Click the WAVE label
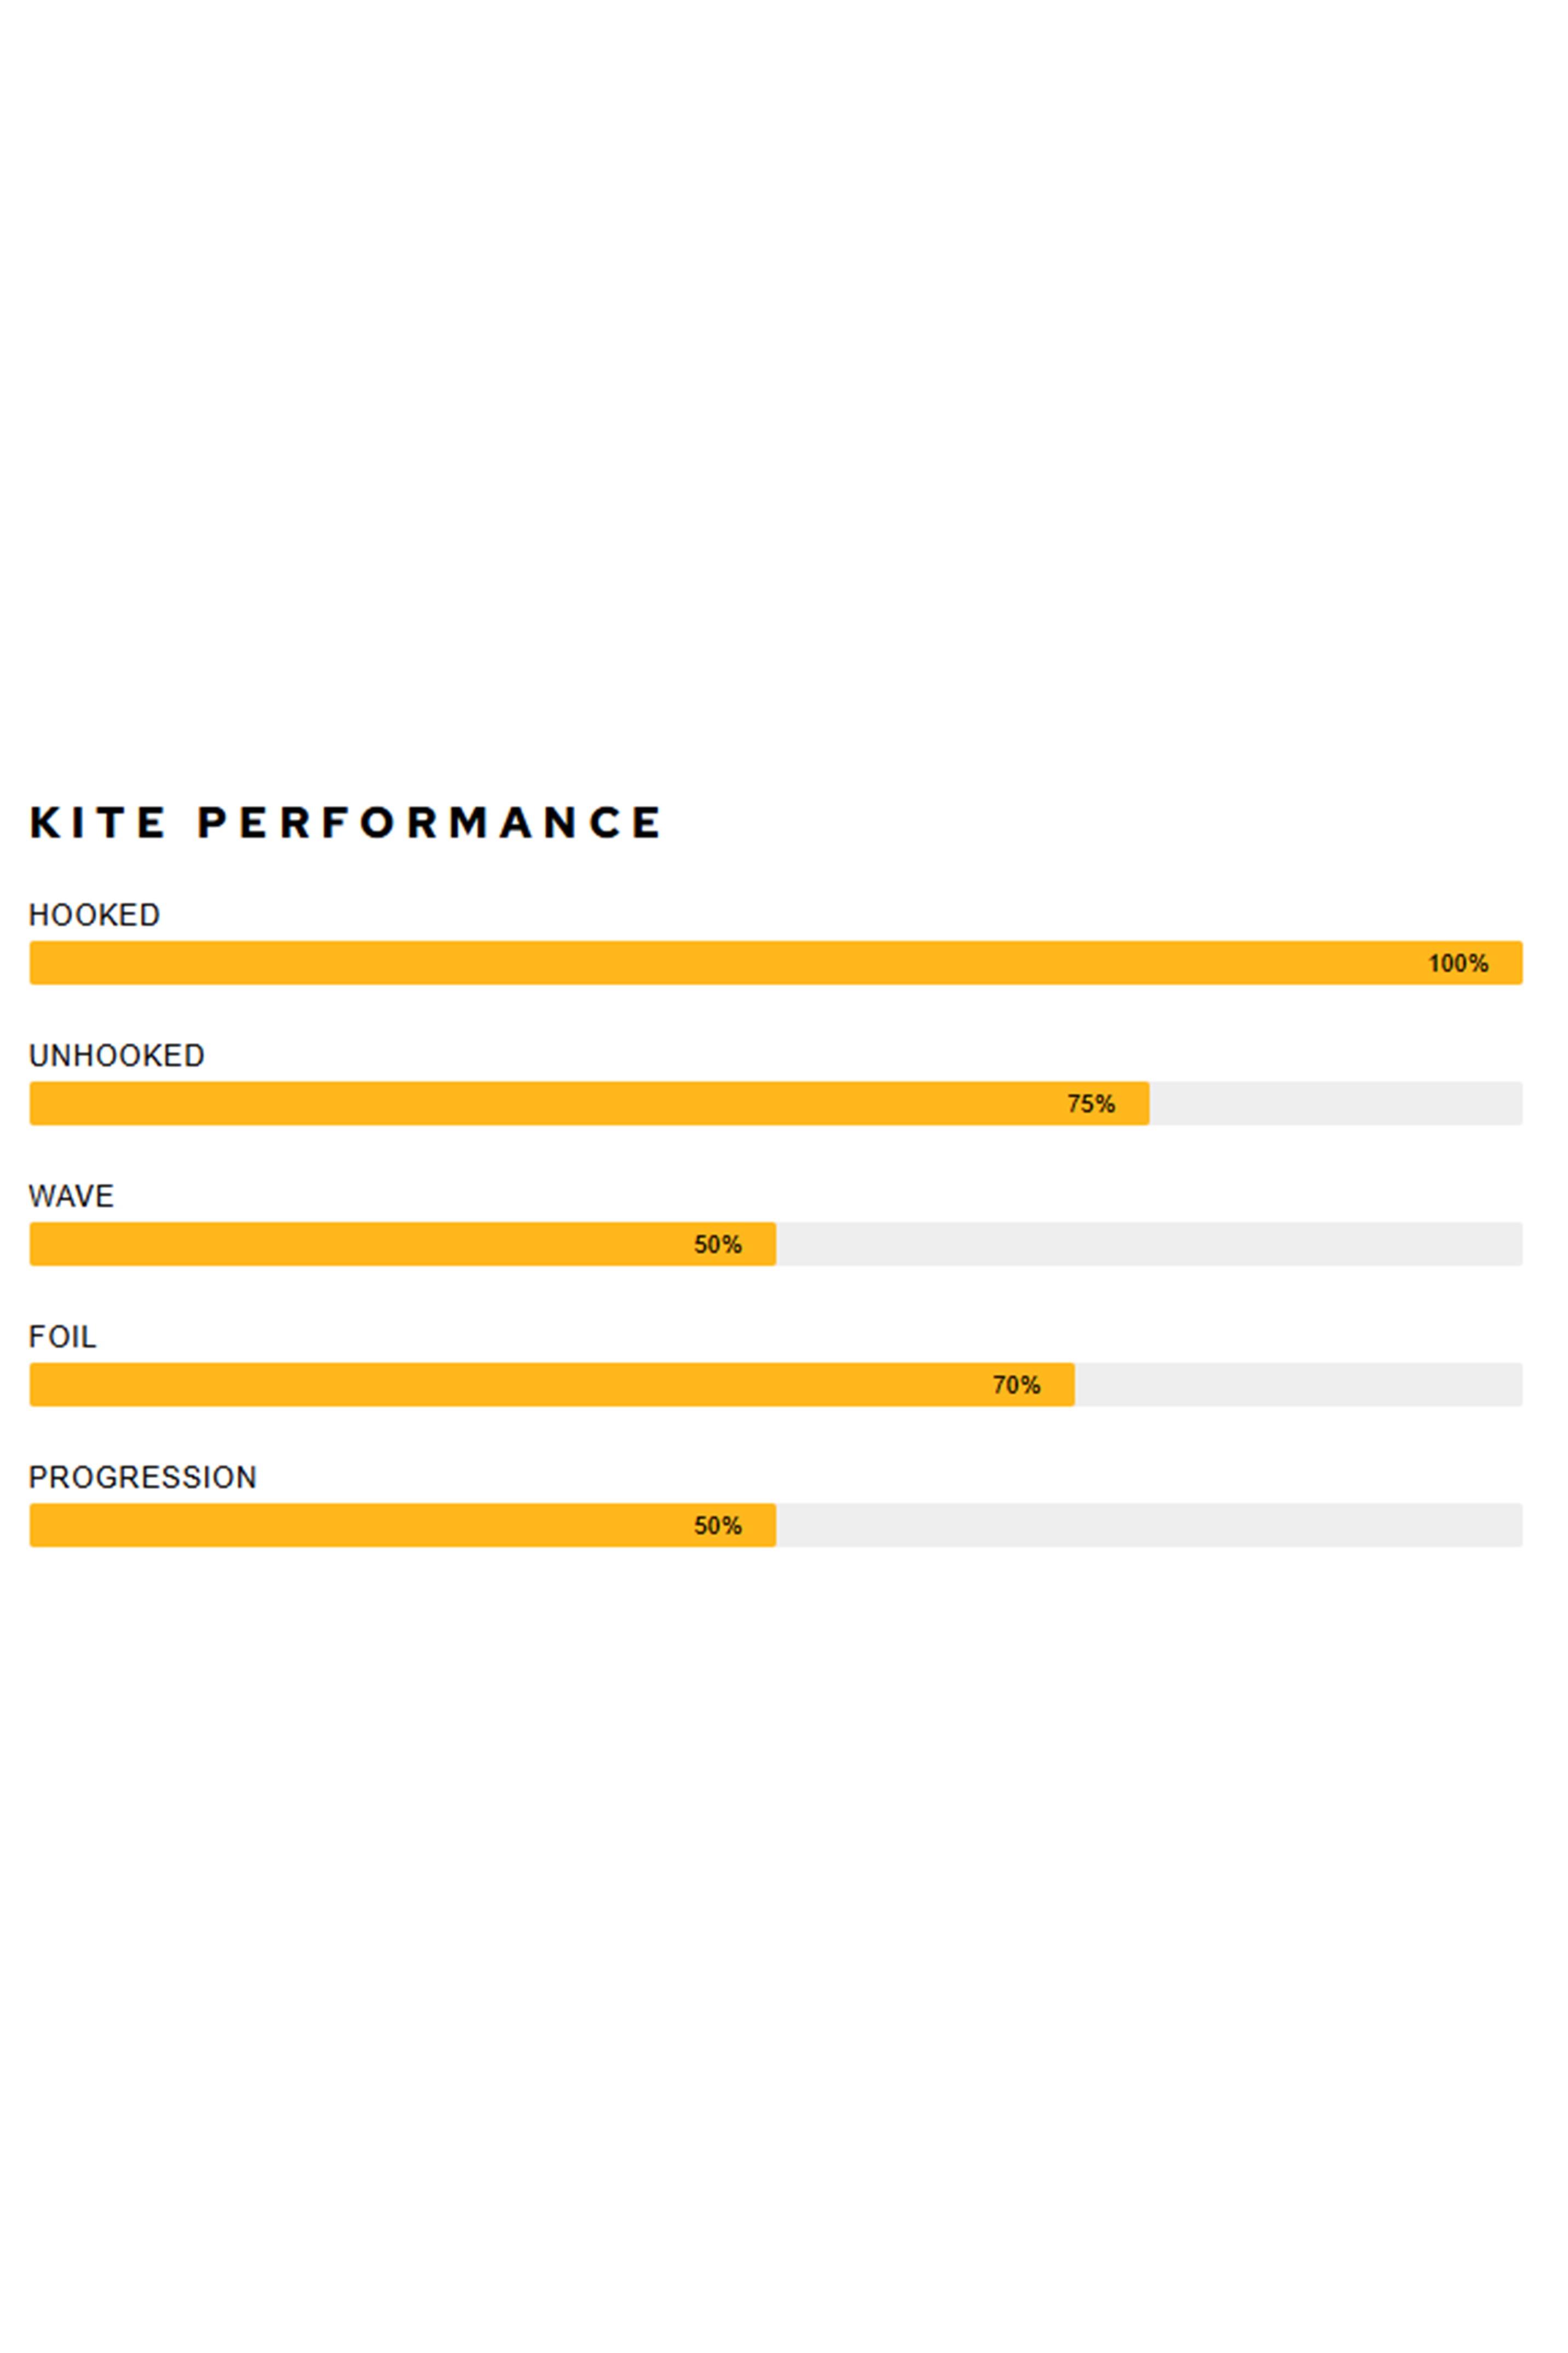This screenshot has height=2353, width=1568. click(71, 1197)
